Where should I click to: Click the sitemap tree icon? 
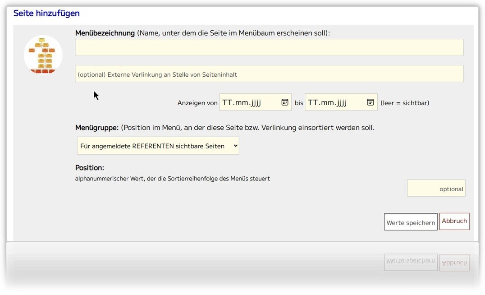(x=43, y=55)
